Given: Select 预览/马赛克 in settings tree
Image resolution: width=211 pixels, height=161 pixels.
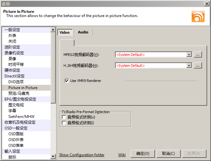Looking at the screenshot, I should [19, 94].
